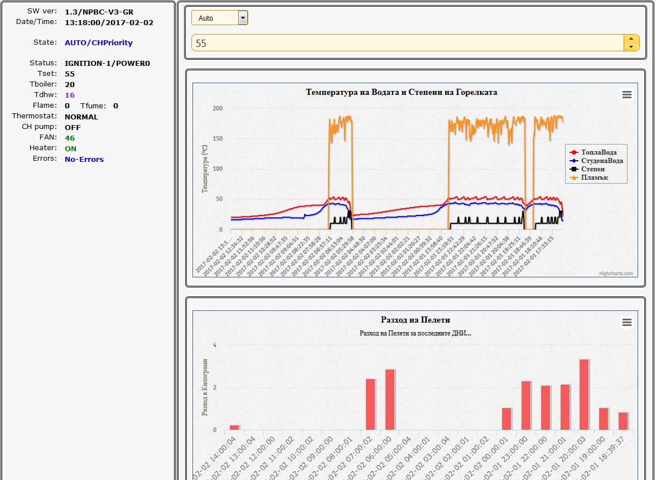Select the small pellet bar at 14:00:04

click(234, 428)
